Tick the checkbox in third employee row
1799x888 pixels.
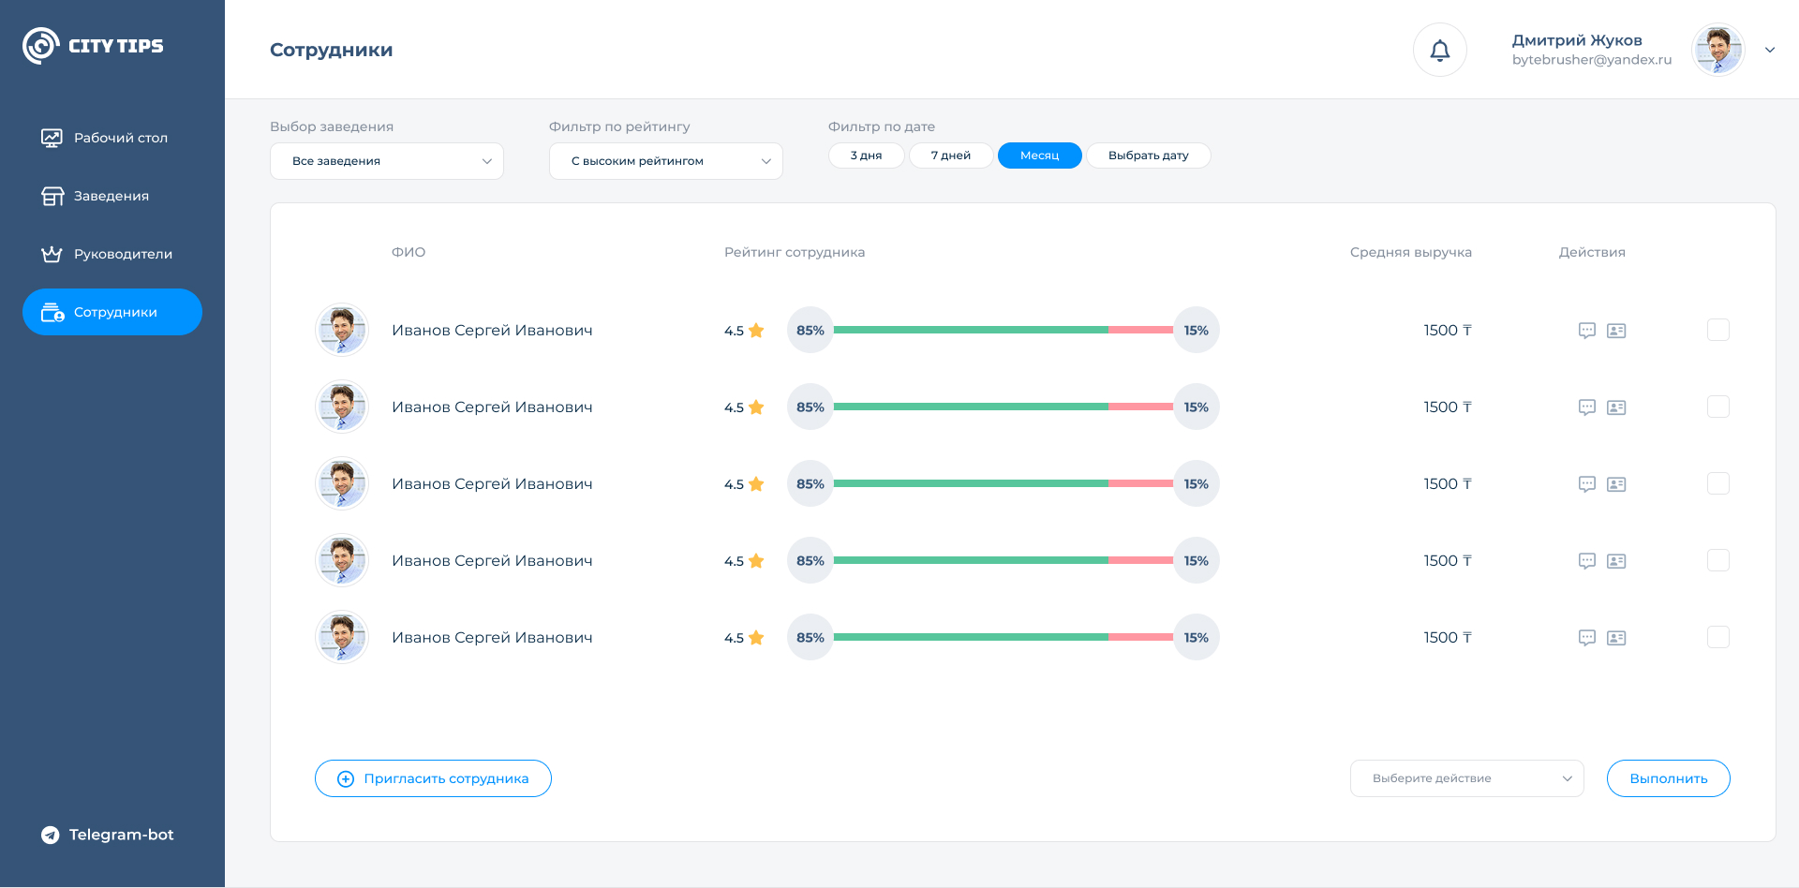(1718, 483)
